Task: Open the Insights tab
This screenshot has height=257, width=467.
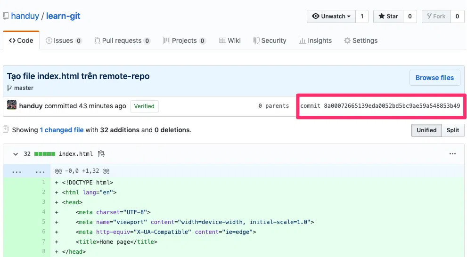Action: point(315,40)
